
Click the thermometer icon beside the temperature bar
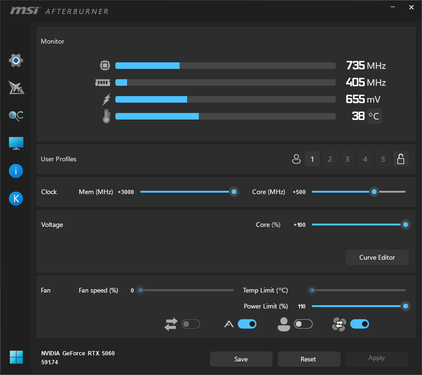(x=106, y=116)
